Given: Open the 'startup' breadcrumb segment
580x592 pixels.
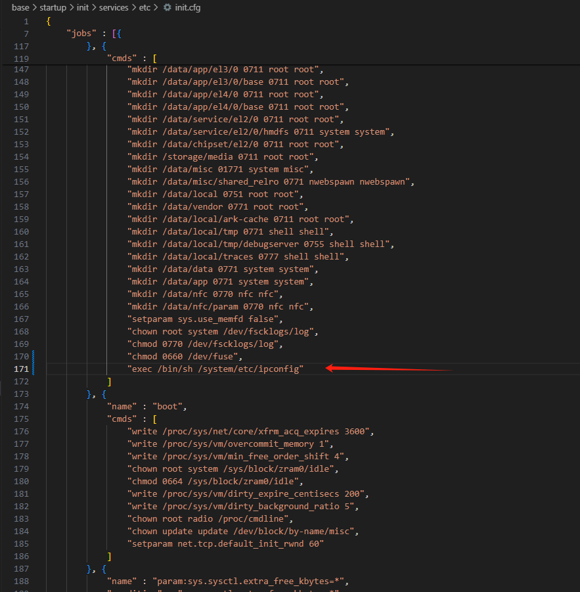Looking at the screenshot, I should [x=53, y=7].
